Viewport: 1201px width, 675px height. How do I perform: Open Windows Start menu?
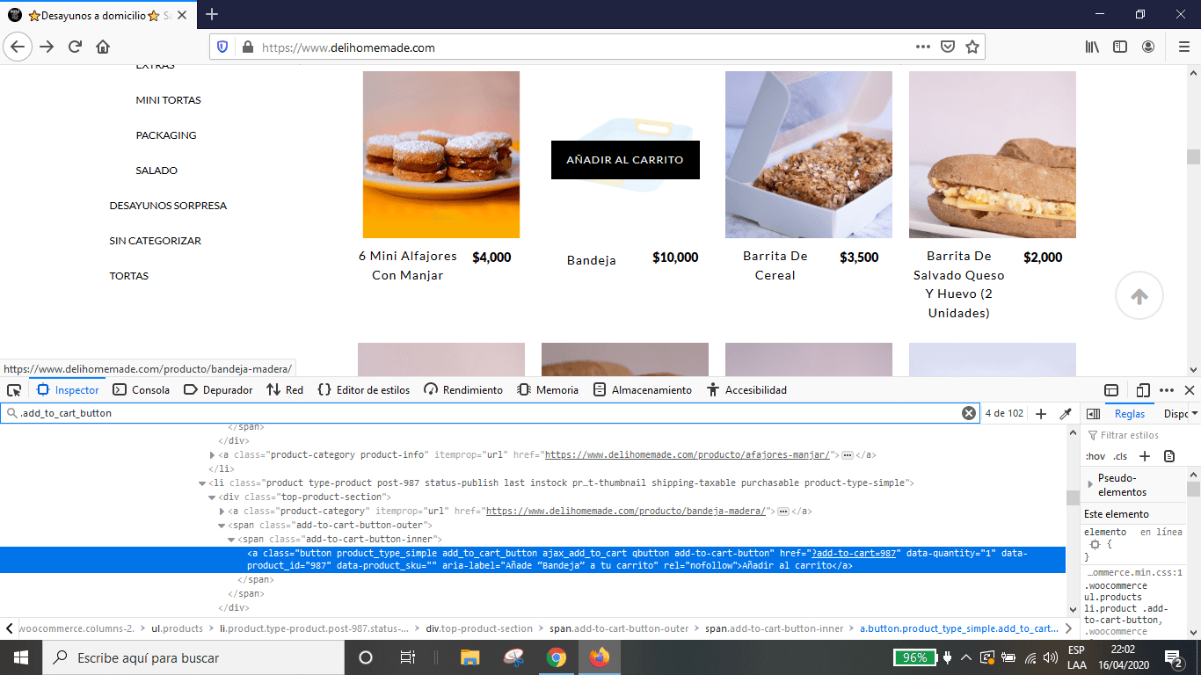20,657
